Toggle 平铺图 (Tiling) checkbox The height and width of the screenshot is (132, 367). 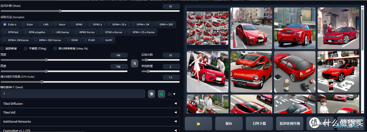(x=25, y=49)
